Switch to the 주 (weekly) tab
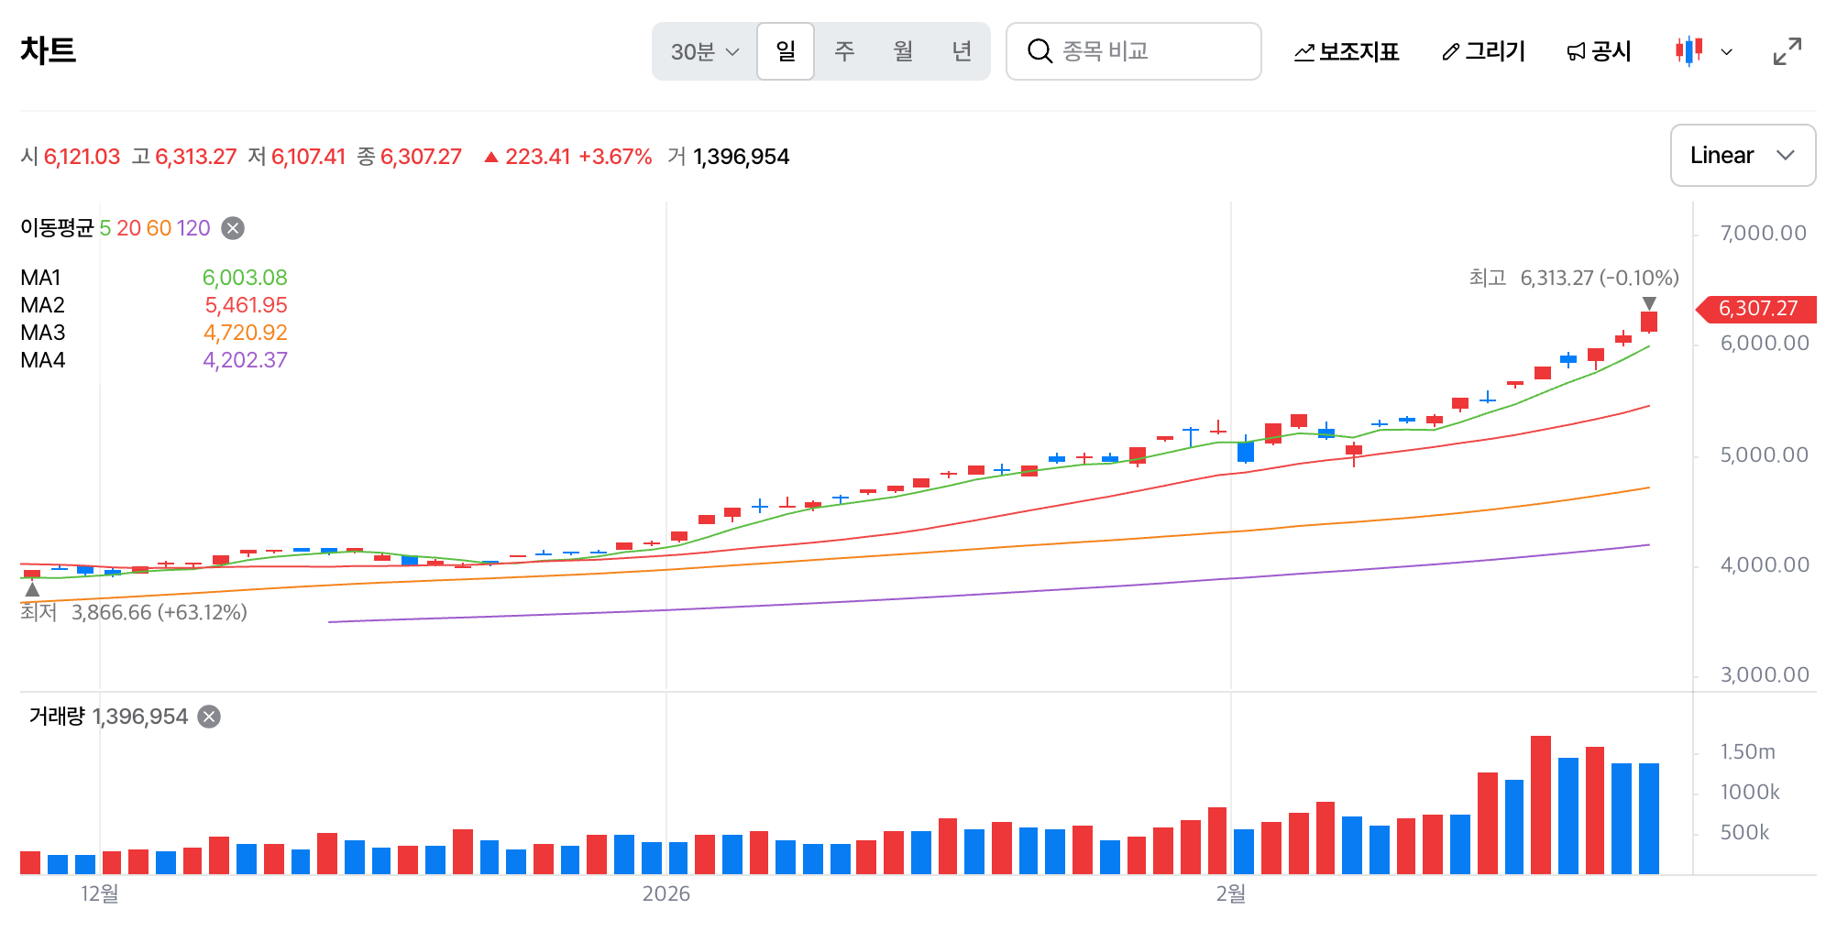This screenshot has width=1837, height=931. tap(844, 51)
